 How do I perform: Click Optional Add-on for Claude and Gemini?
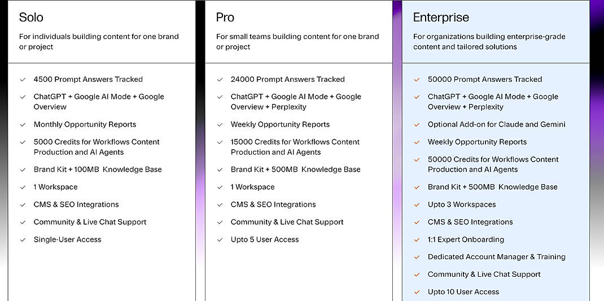tap(497, 124)
